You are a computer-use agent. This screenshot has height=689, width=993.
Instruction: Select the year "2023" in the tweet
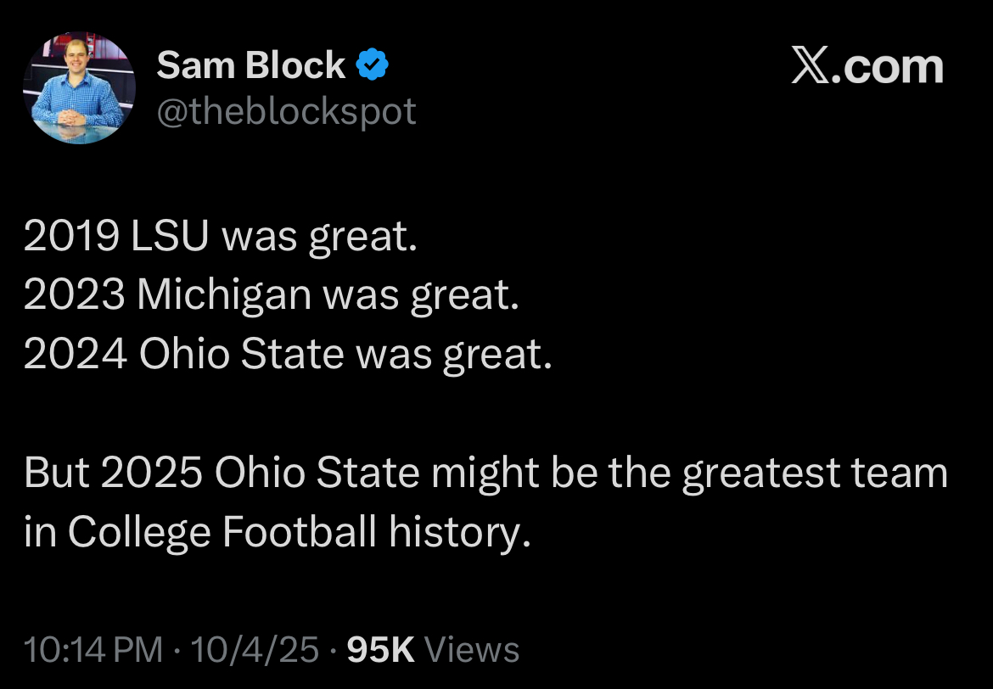(74, 296)
